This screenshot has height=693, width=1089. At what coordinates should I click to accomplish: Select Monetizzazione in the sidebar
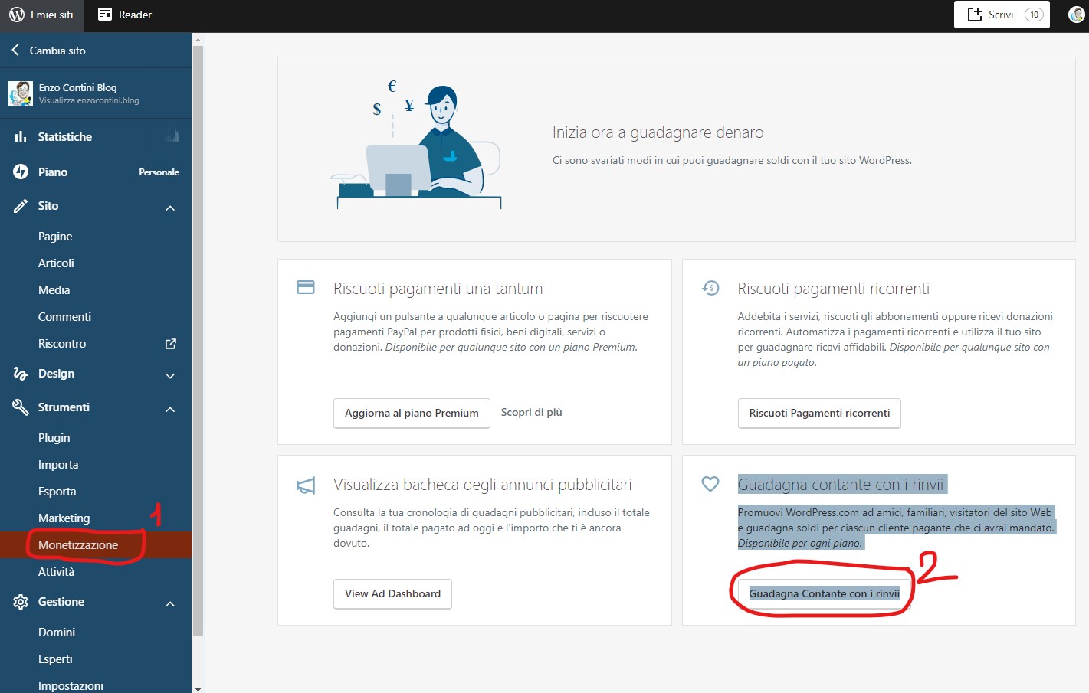click(78, 544)
